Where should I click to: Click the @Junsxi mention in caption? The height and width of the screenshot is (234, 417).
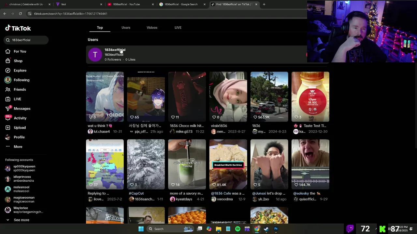tap(259, 193)
